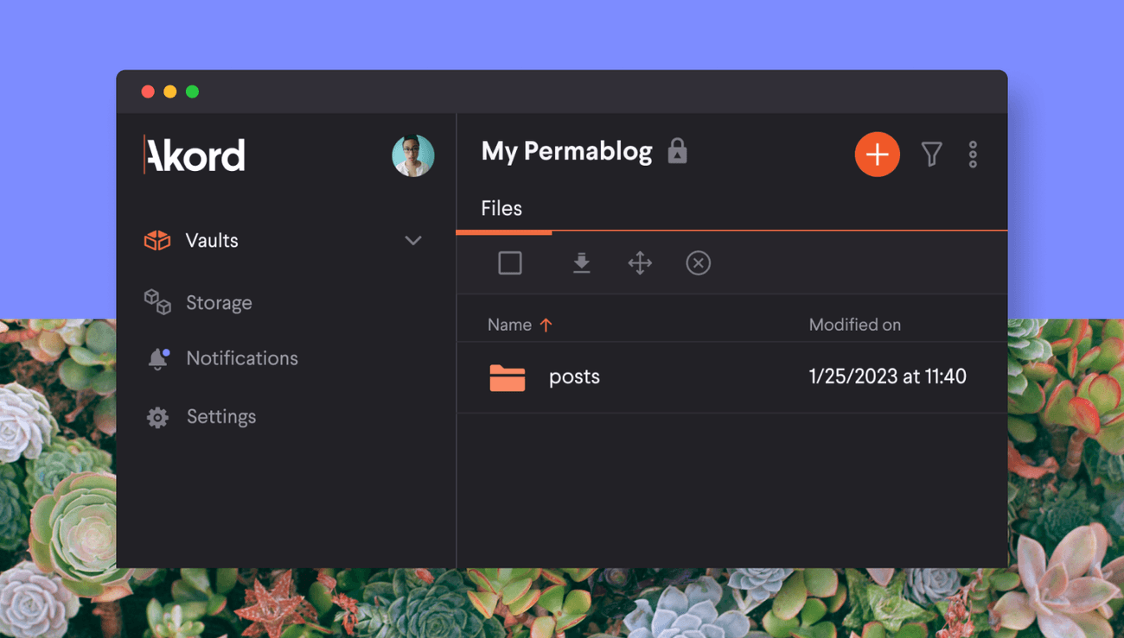Open the user profile avatar
Image resolution: width=1124 pixels, height=638 pixels.
pos(413,155)
